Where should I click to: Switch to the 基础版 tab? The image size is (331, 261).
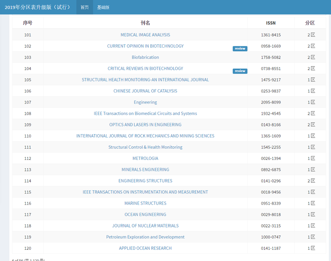(103, 7)
